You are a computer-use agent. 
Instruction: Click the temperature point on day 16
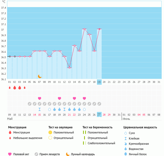coord(84,29)
